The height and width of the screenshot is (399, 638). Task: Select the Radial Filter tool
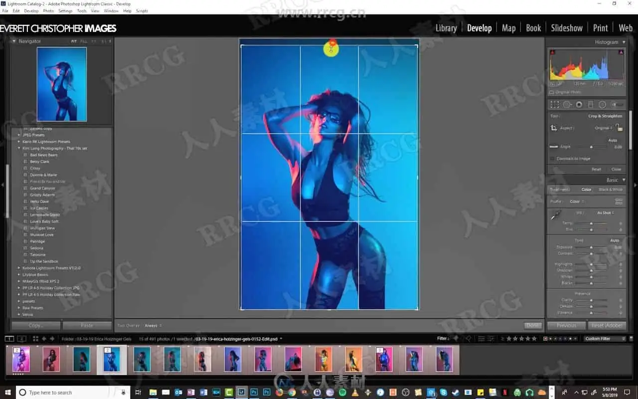pyautogui.click(x=602, y=105)
